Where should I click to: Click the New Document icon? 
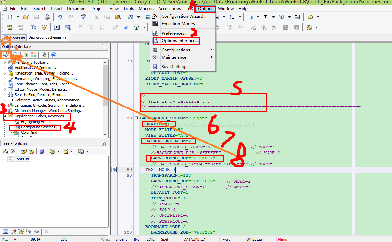pos(10,17)
